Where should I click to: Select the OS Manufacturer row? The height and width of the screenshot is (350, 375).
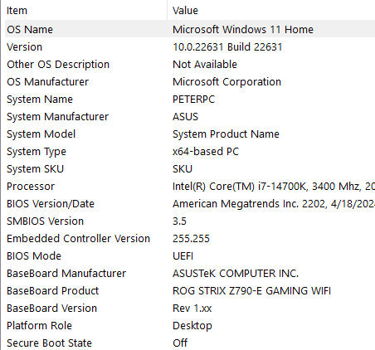(190, 81)
